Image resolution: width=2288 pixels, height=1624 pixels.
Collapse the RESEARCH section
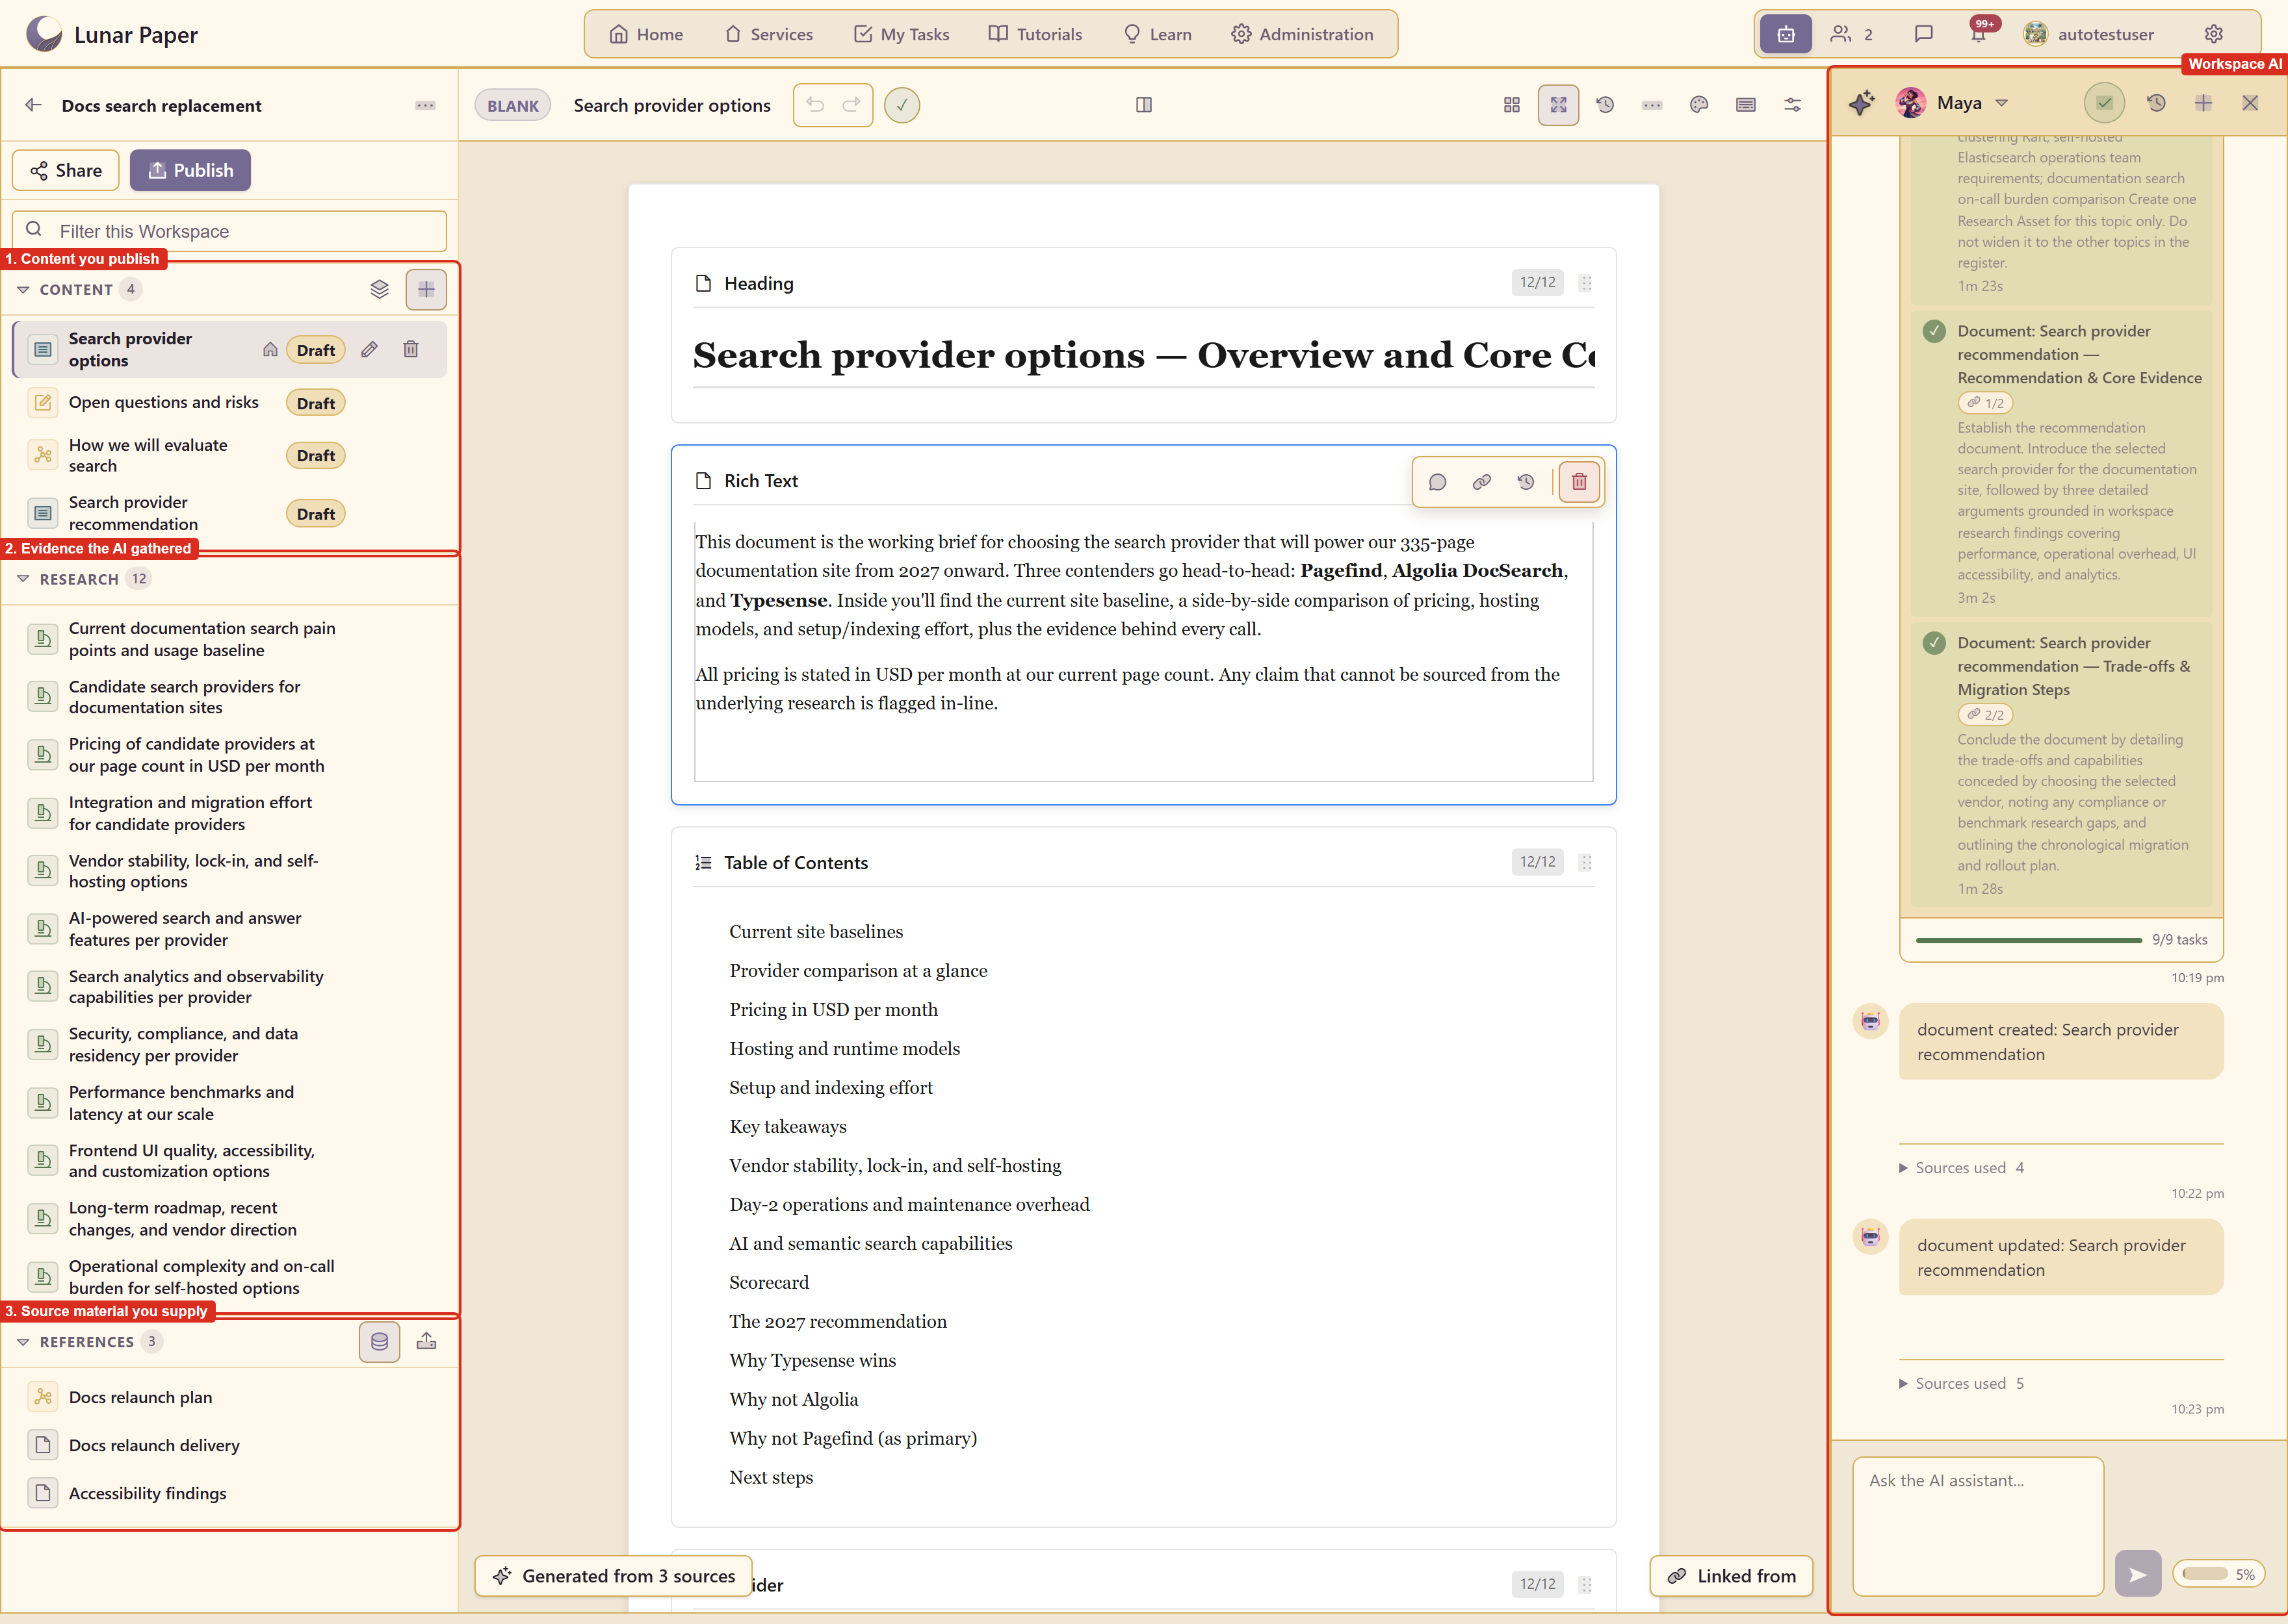pyautogui.click(x=24, y=579)
